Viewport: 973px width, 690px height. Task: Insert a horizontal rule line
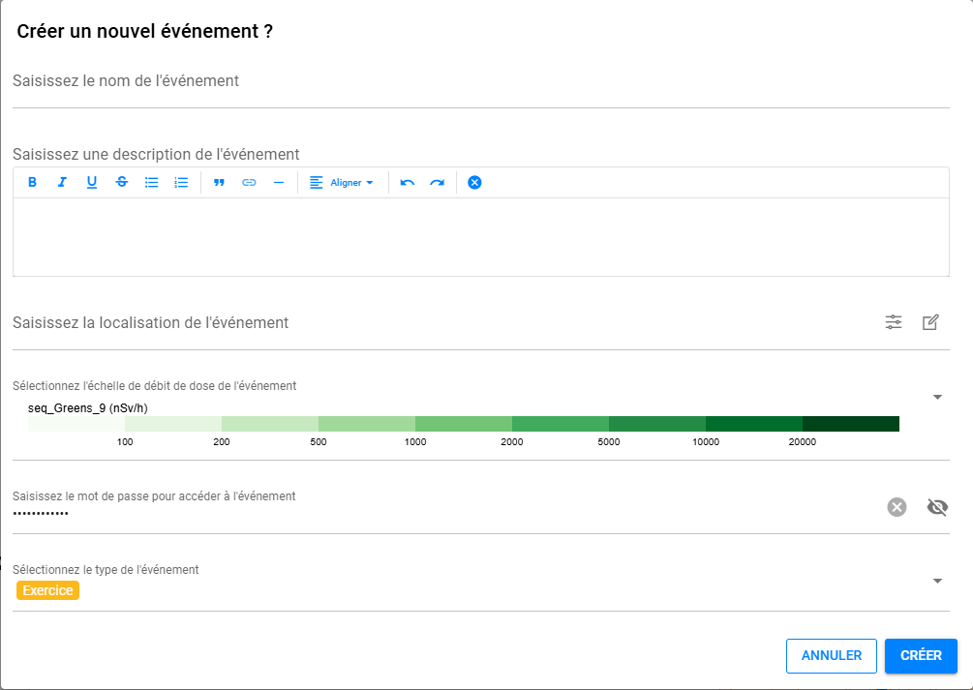(x=279, y=182)
